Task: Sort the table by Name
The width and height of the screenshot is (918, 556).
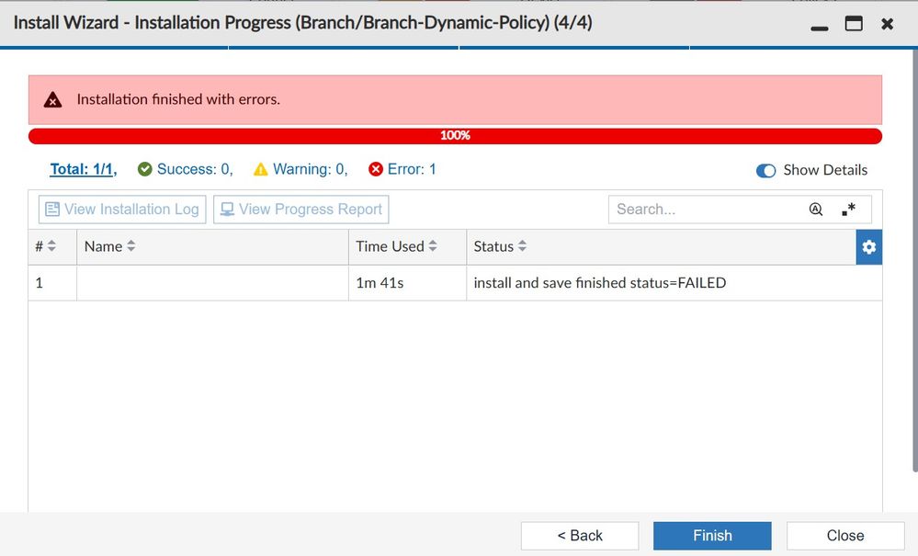Action: pyautogui.click(x=131, y=246)
